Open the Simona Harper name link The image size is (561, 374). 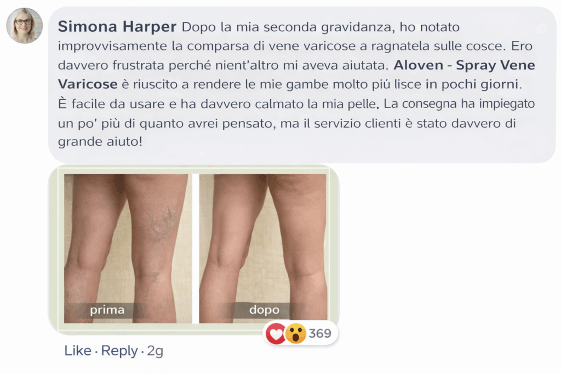click(117, 26)
